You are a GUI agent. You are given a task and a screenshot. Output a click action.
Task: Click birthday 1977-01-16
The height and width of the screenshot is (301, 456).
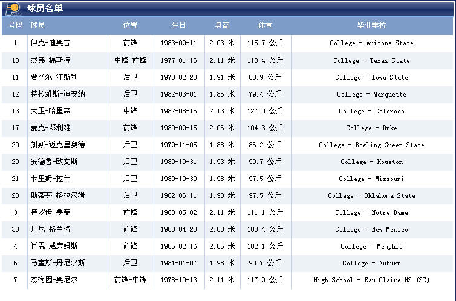pos(178,60)
